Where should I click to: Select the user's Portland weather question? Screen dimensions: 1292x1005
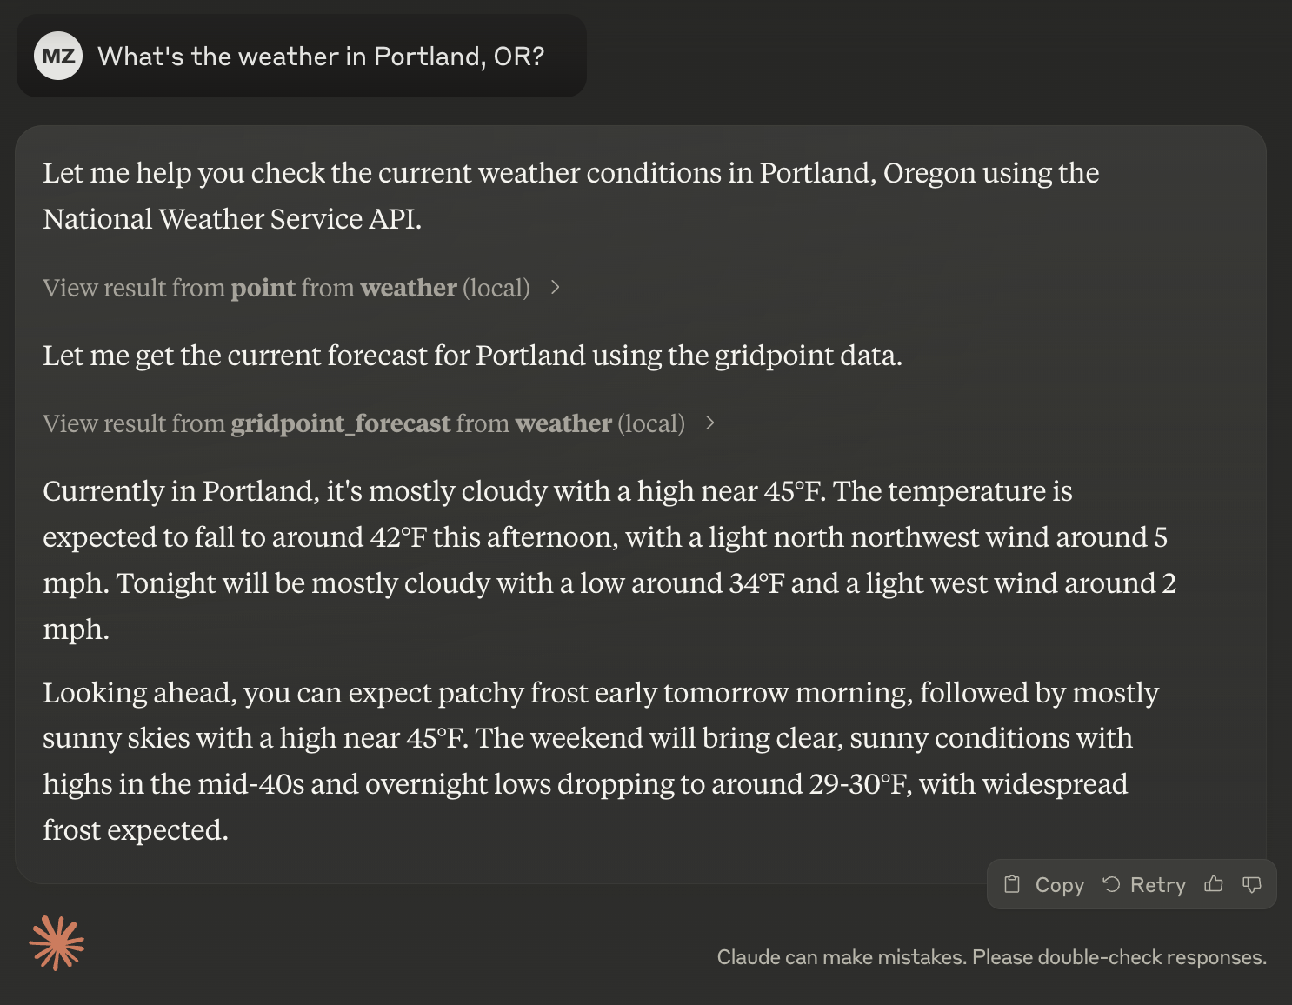click(x=321, y=57)
